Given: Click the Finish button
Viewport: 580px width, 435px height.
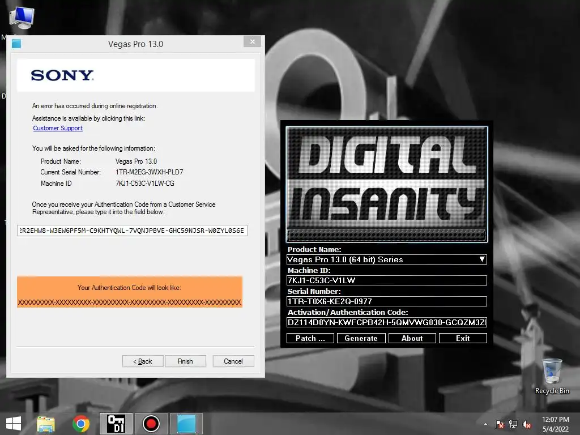Looking at the screenshot, I should tap(185, 361).
